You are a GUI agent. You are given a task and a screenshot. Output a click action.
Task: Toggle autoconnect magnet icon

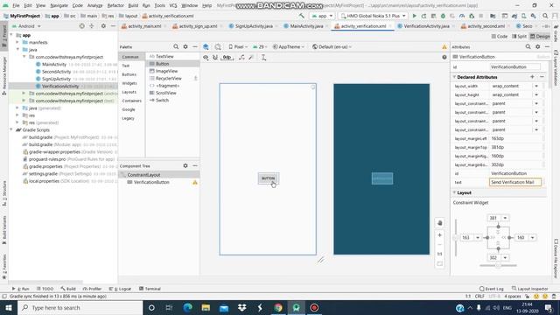coord(215,58)
